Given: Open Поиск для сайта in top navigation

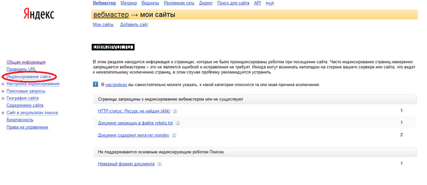Looking at the screenshot, I should (x=233, y=3).
